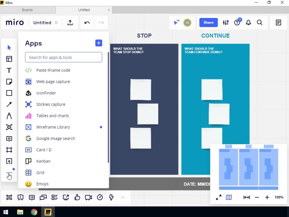289x217 pixels.
Task: Click the blue Share button
Action: pos(208,22)
